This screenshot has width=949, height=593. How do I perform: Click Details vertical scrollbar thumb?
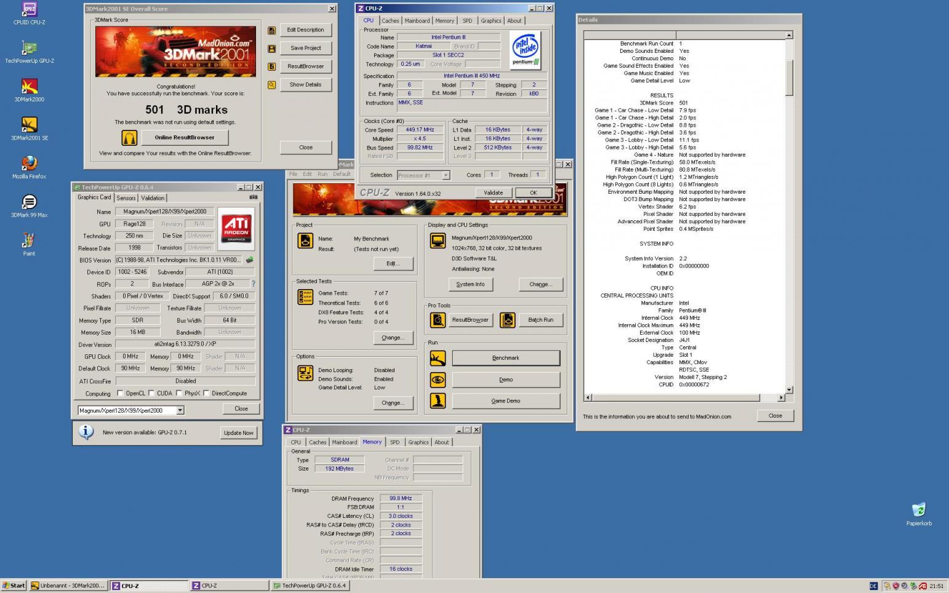point(789,77)
